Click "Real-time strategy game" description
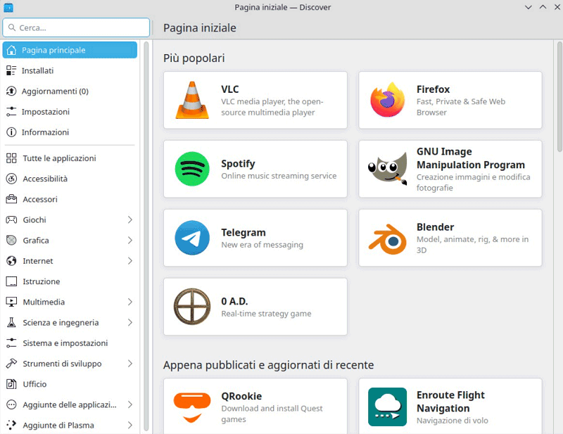This screenshot has height=434, width=563. coord(266,314)
